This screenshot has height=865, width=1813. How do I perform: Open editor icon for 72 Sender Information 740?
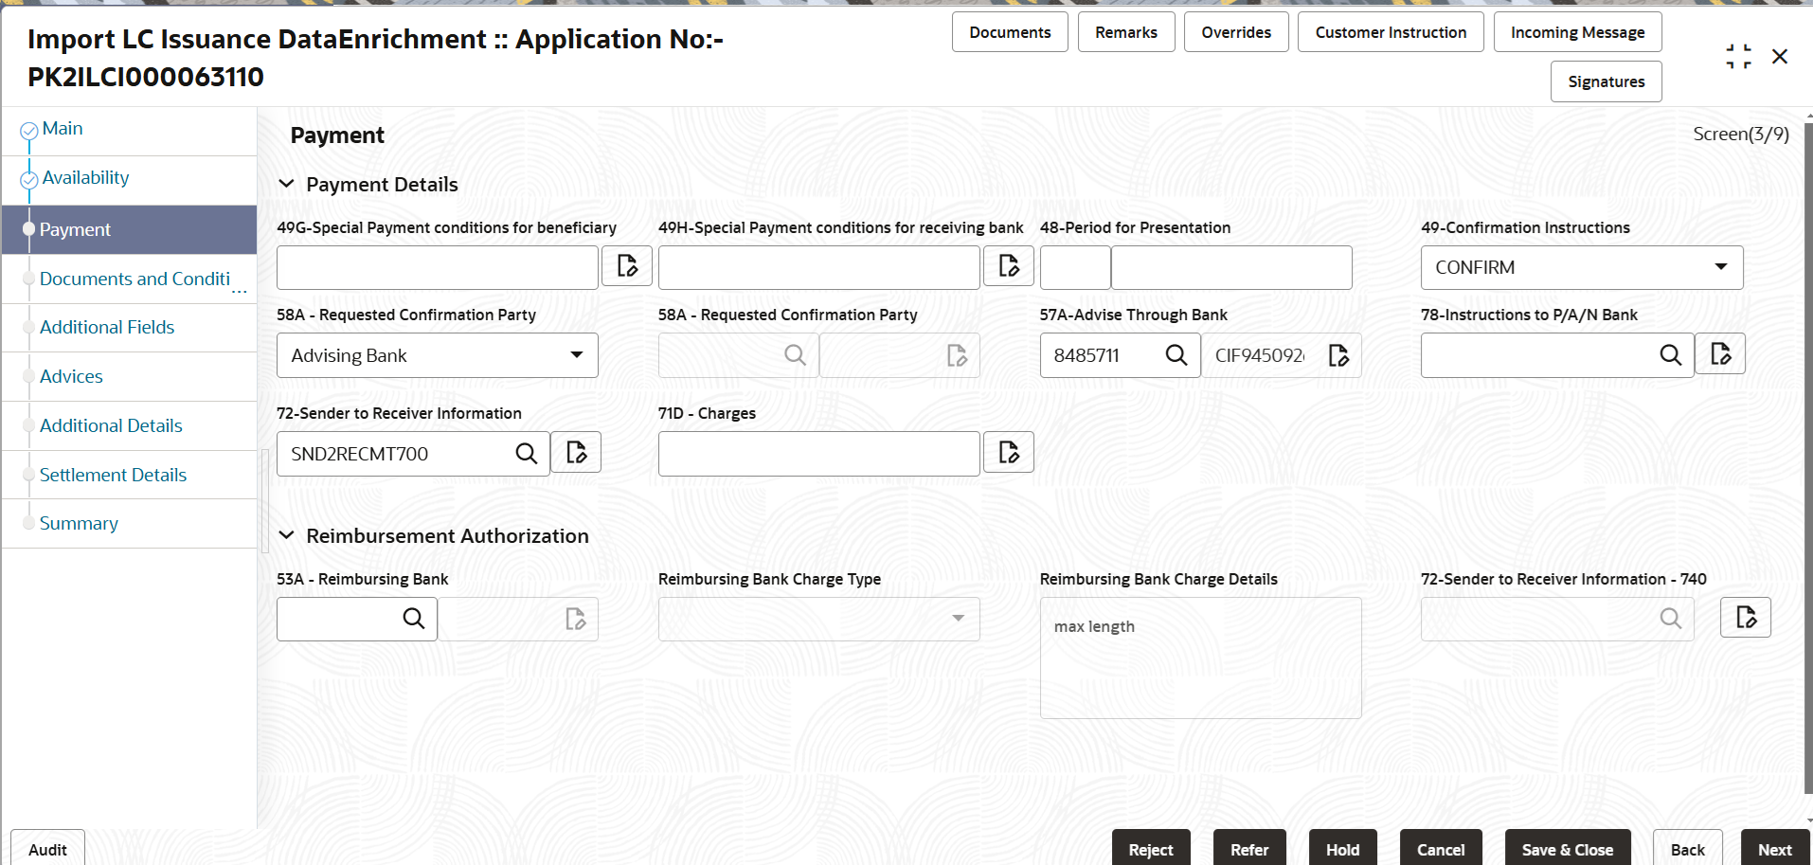click(x=1746, y=618)
